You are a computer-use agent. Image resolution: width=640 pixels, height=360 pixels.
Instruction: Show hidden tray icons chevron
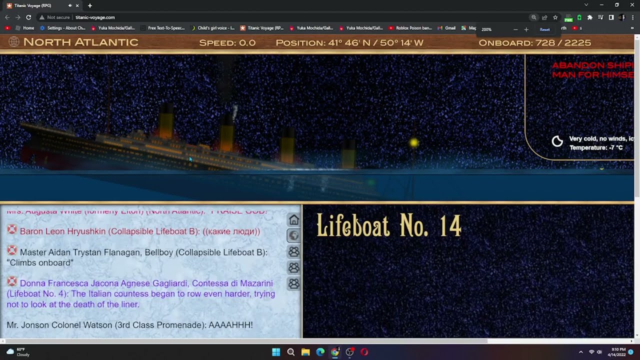(580, 352)
